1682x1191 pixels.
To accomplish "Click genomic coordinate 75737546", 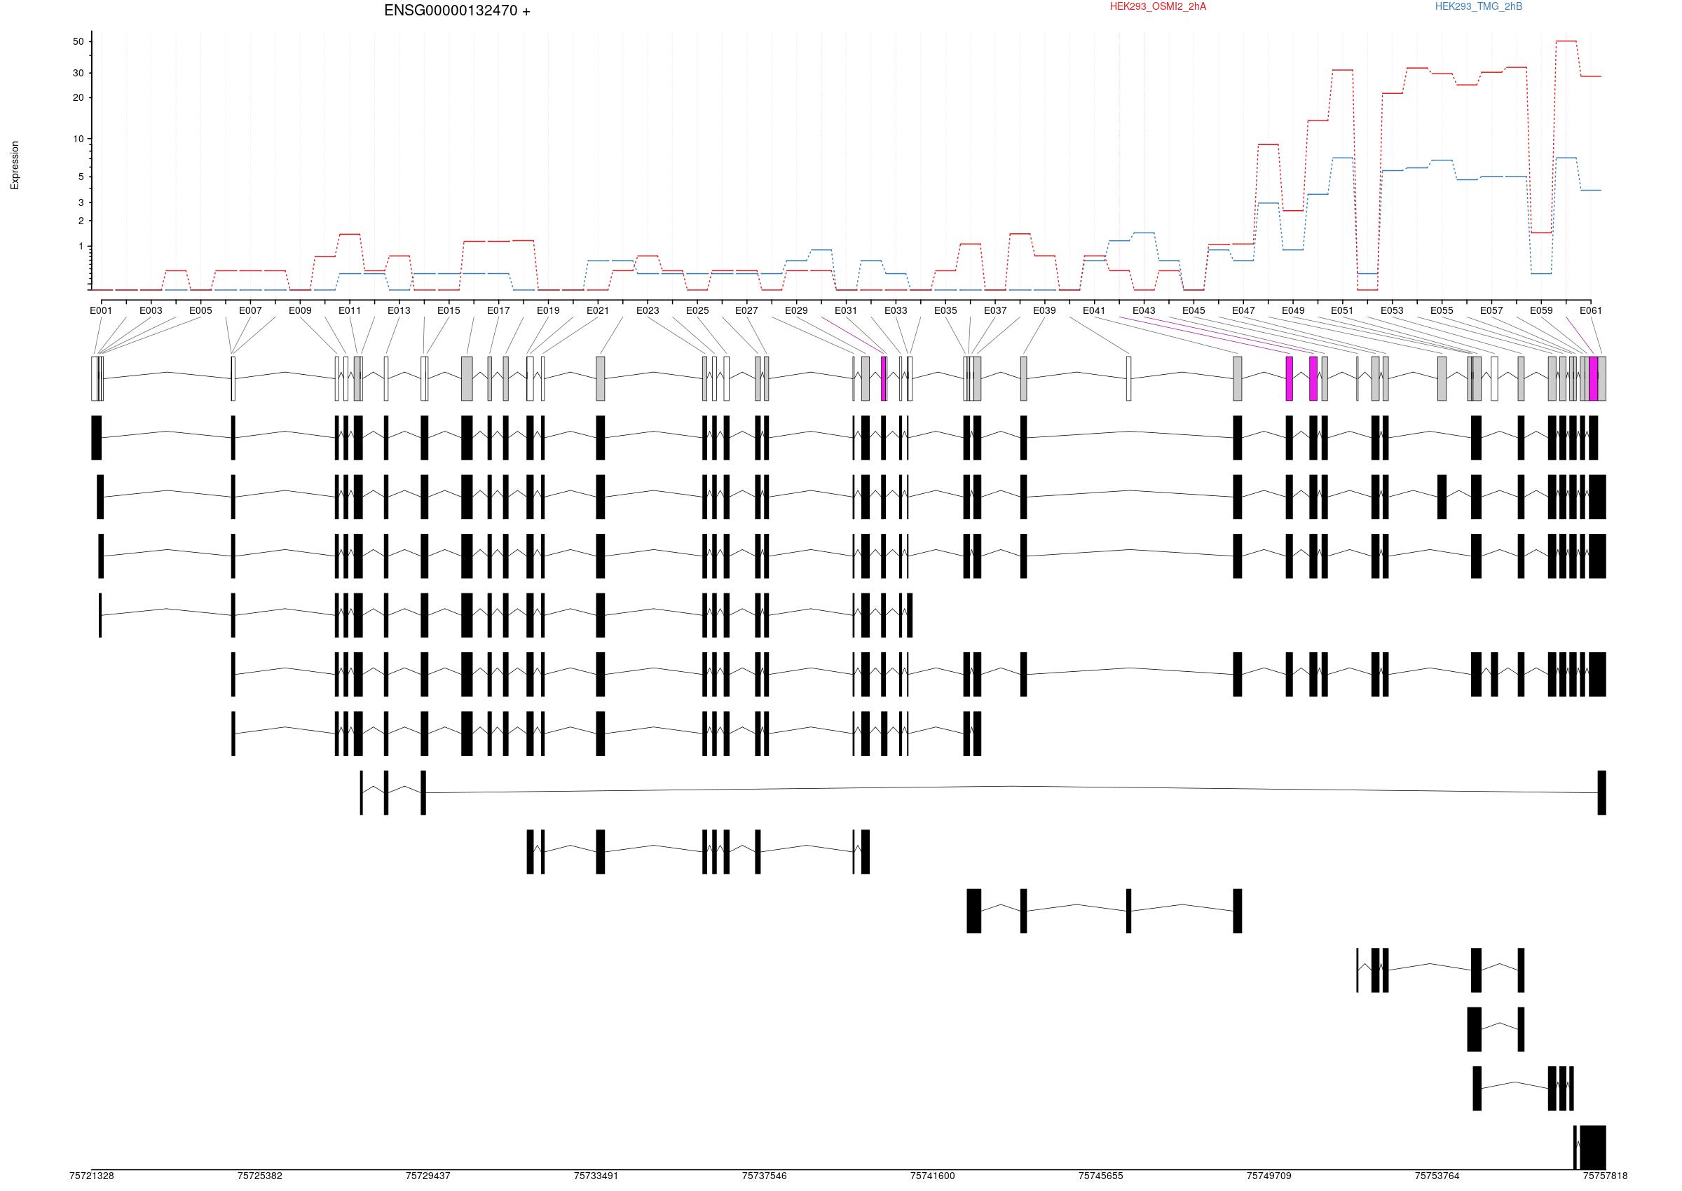I will pos(765,1176).
